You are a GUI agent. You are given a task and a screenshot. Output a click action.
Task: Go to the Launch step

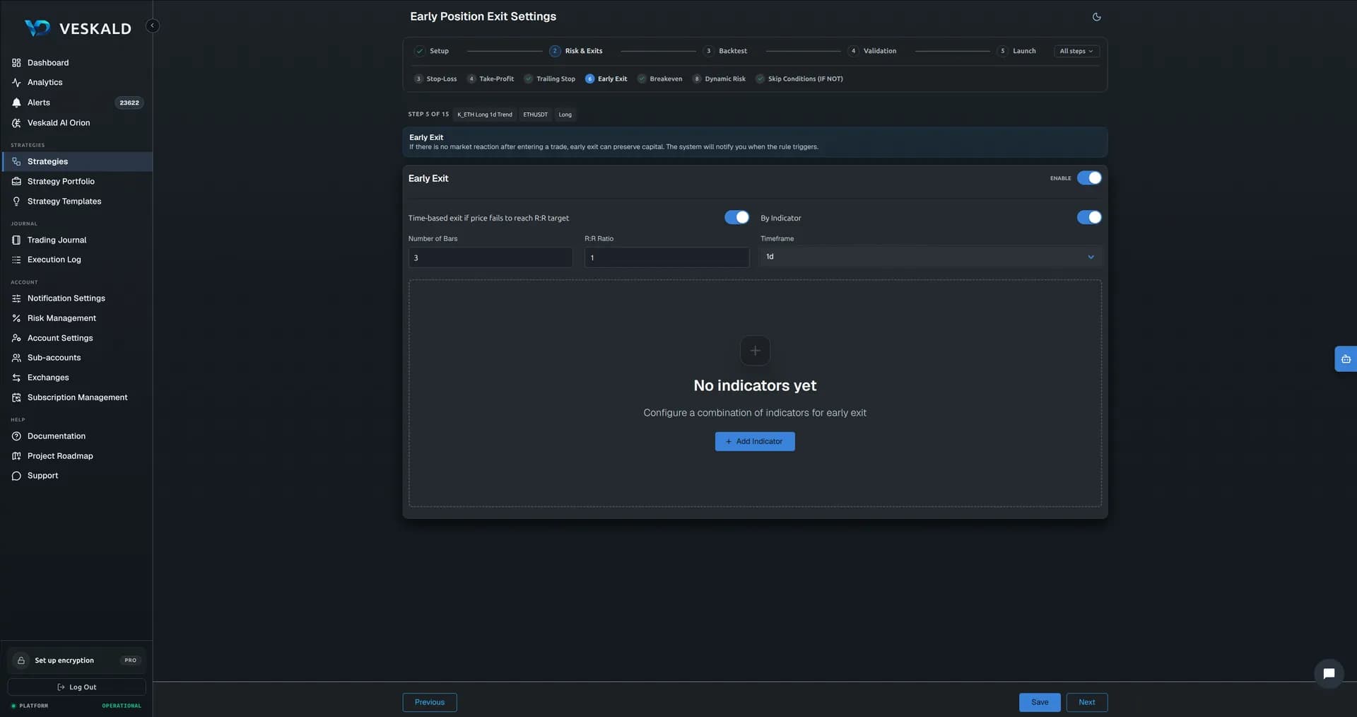(x=1016, y=51)
